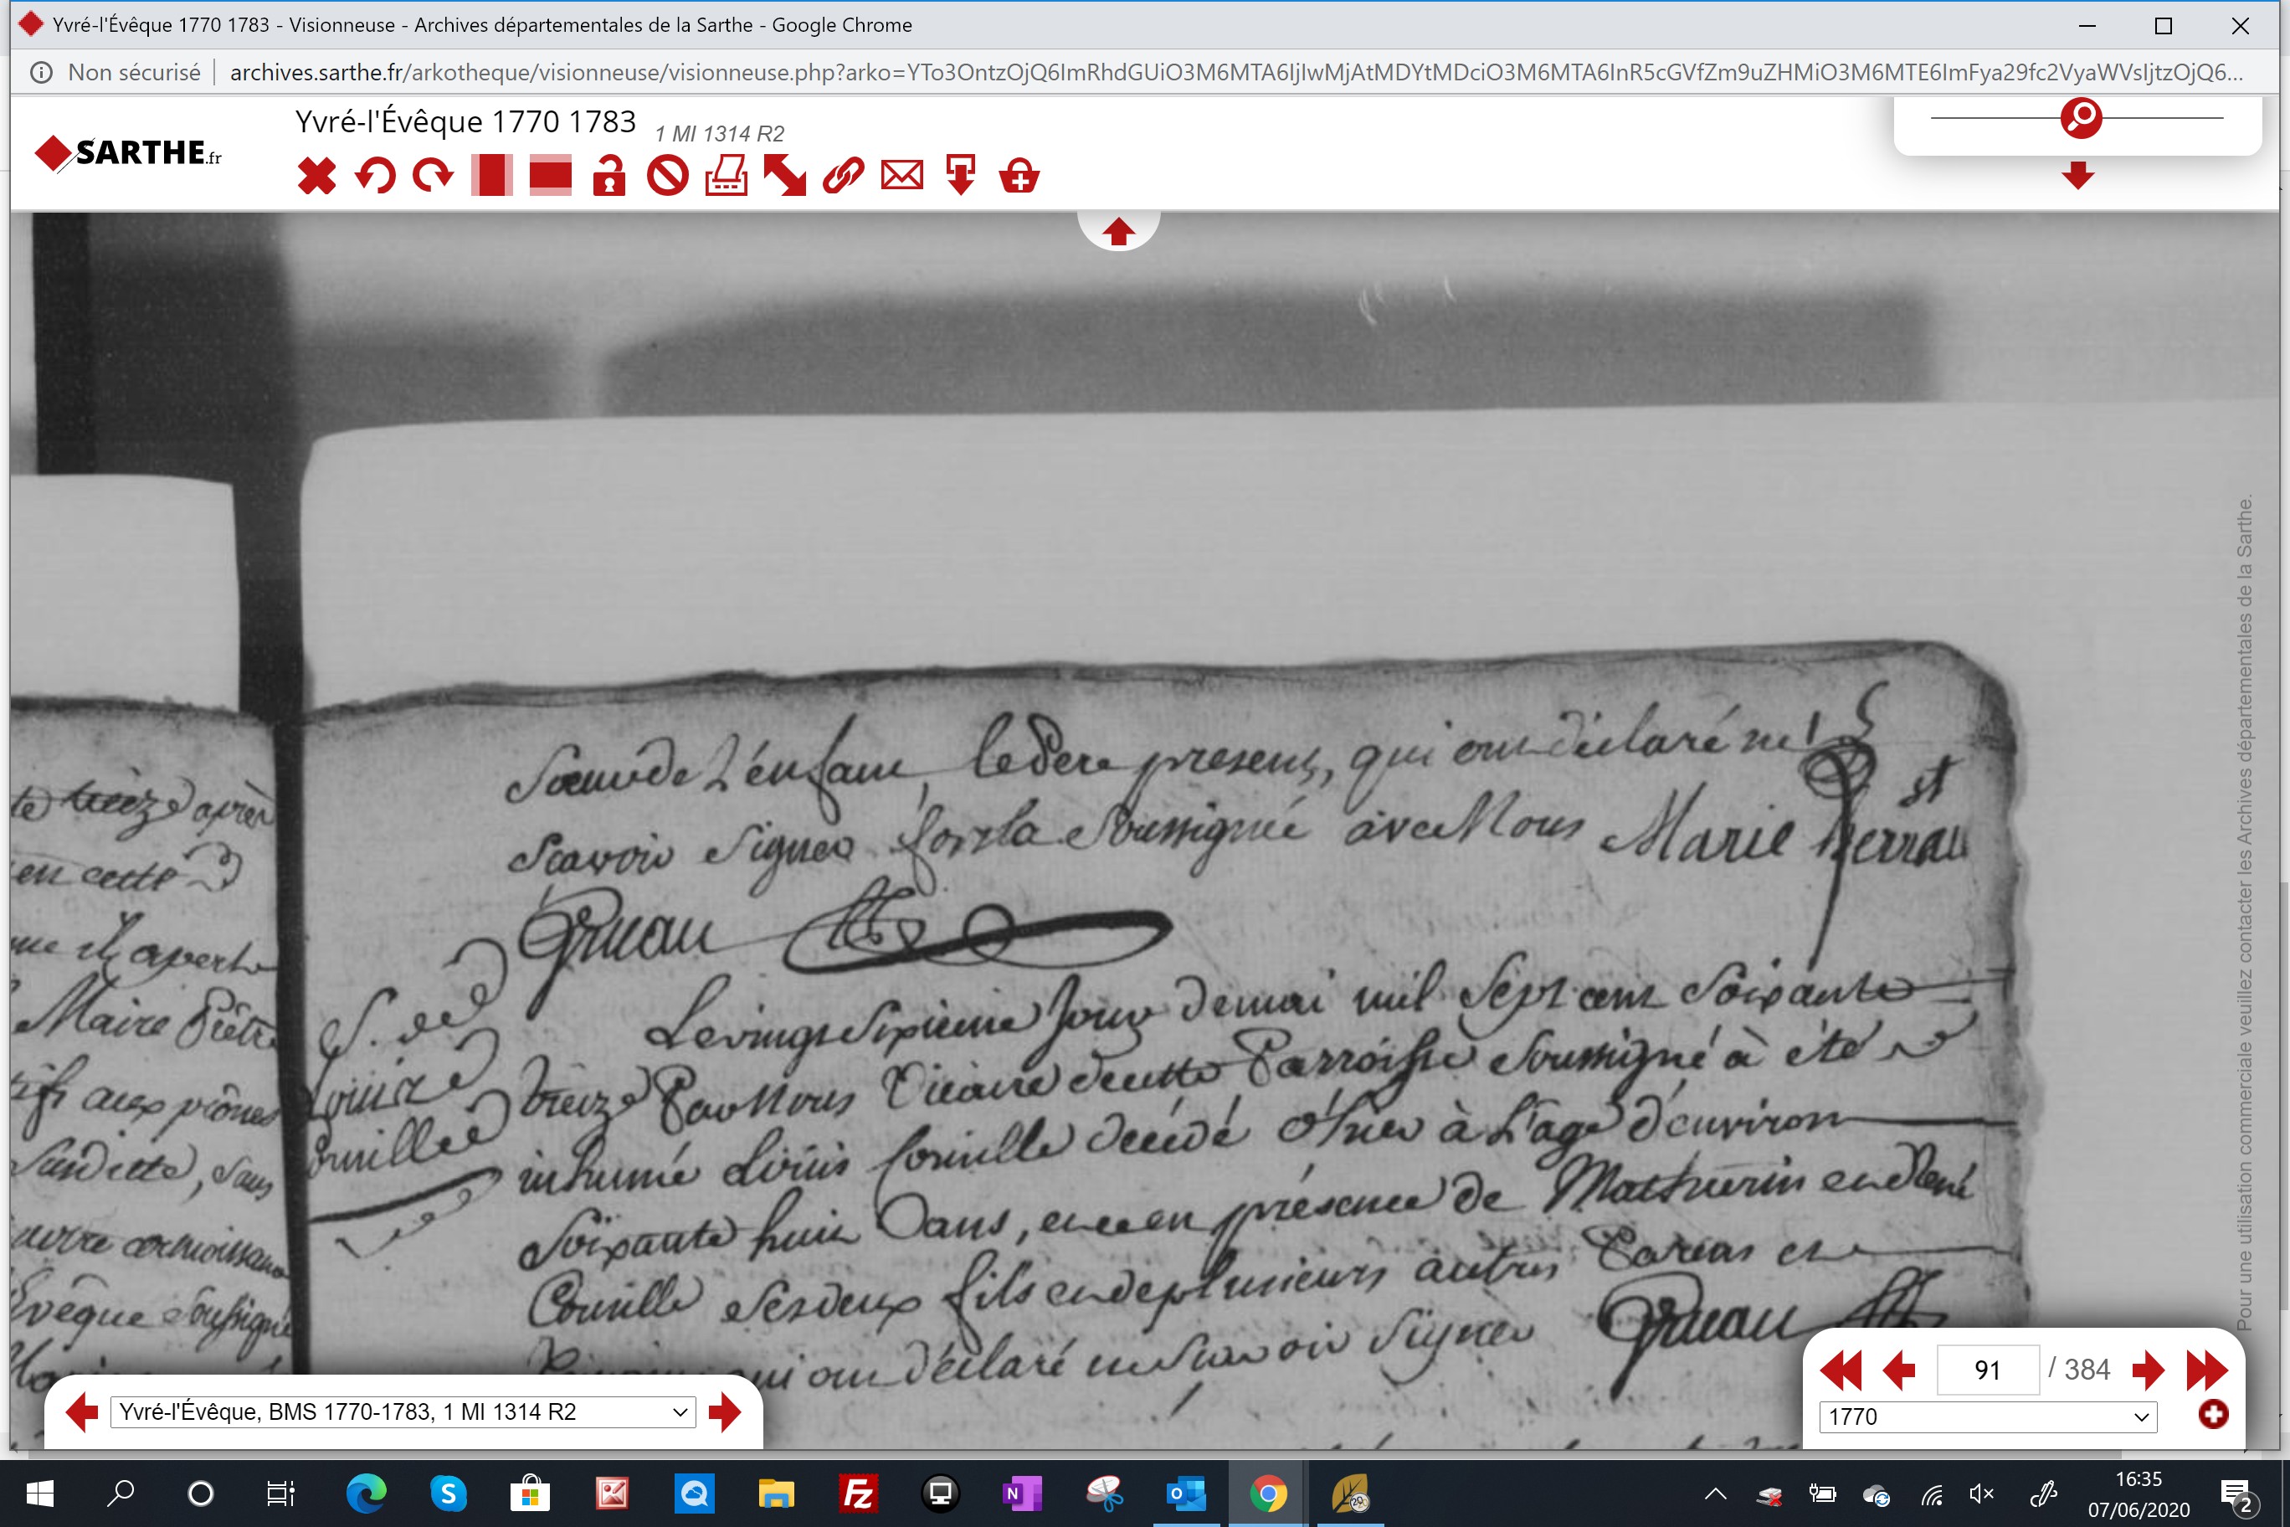2290x1527 pixels.
Task: Click the page number field showing 91
Action: click(1987, 1370)
